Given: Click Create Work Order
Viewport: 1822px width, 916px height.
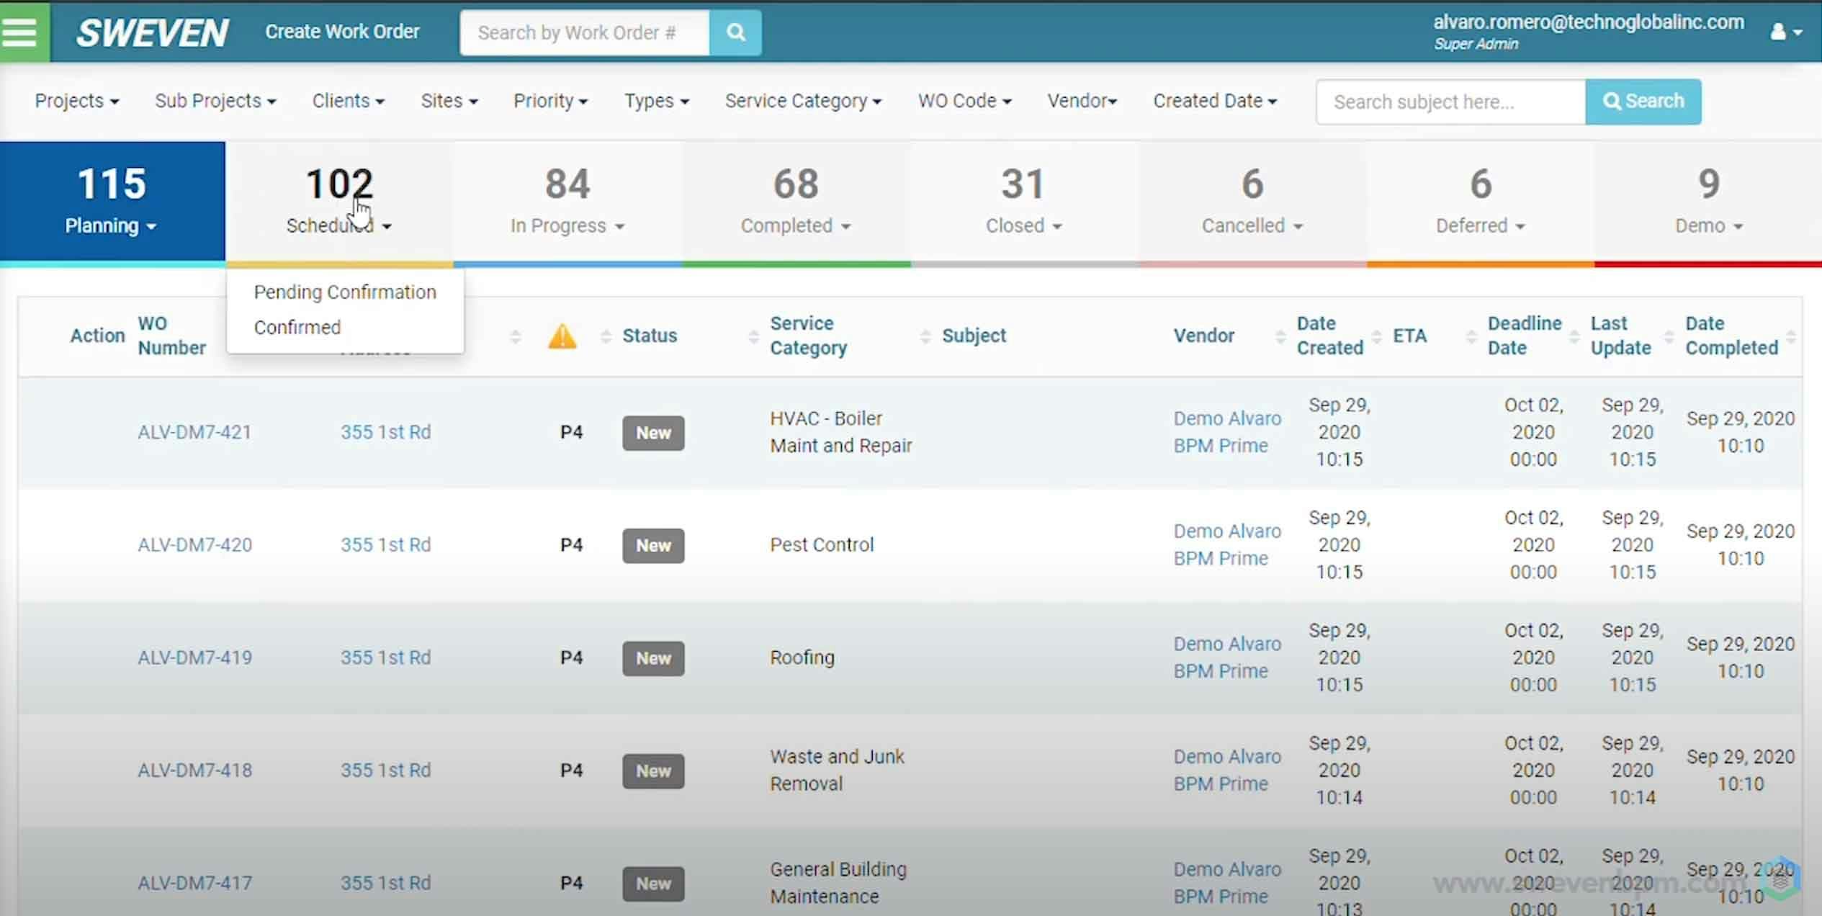Looking at the screenshot, I should (x=343, y=32).
